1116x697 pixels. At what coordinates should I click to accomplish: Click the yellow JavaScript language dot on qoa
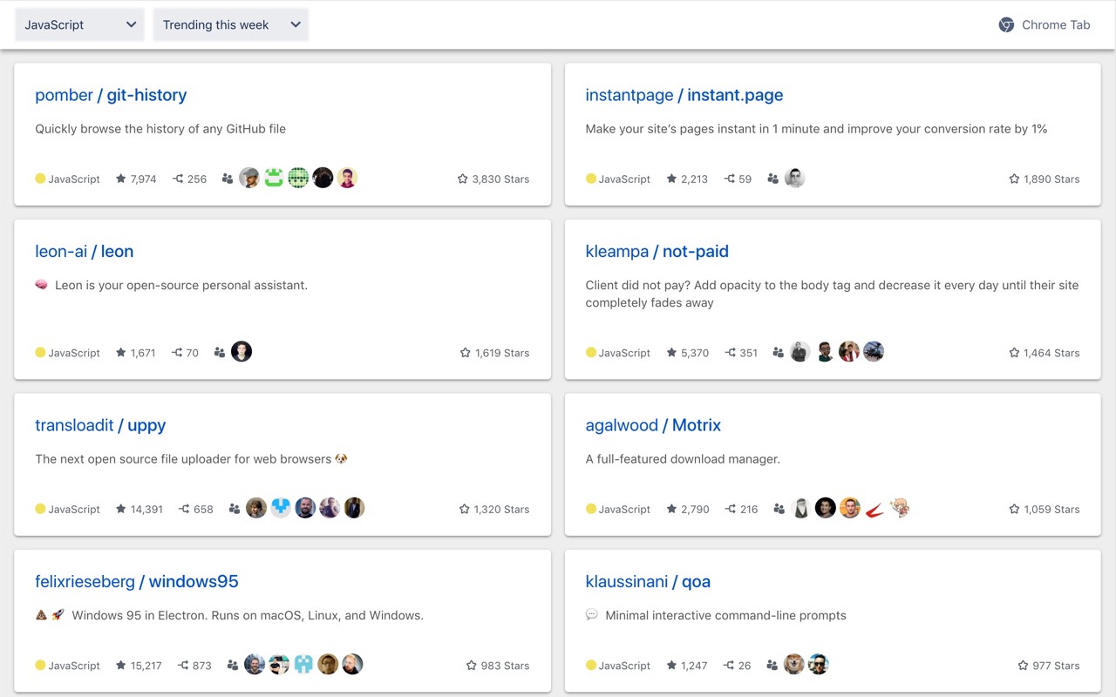point(591,666)
